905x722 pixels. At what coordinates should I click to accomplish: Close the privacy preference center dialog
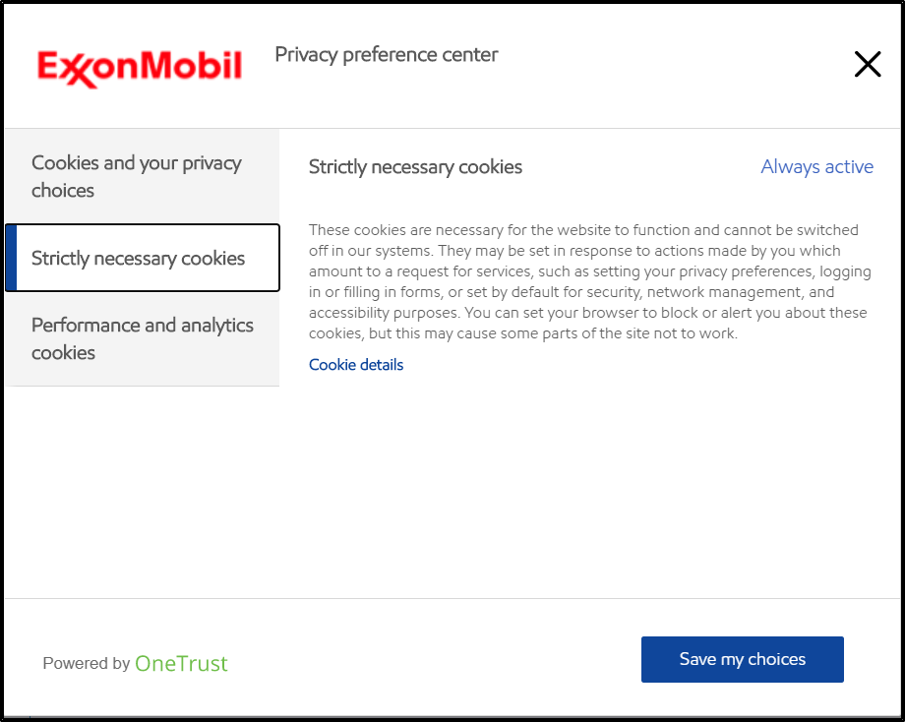(x=867, y=65)
